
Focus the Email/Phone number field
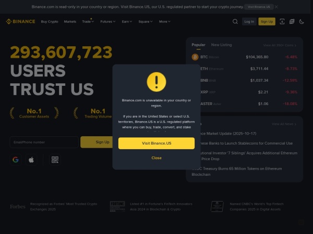[44, 142]
